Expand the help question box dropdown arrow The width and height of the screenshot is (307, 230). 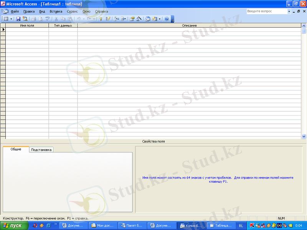click(289, 11)
